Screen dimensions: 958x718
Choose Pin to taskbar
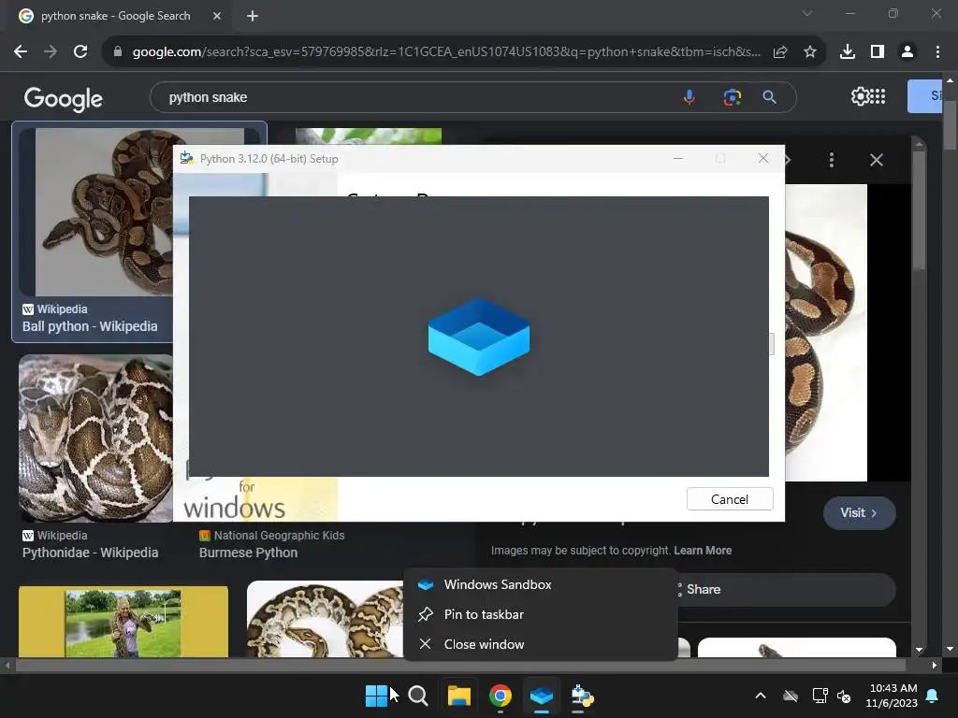click(541, 614)
